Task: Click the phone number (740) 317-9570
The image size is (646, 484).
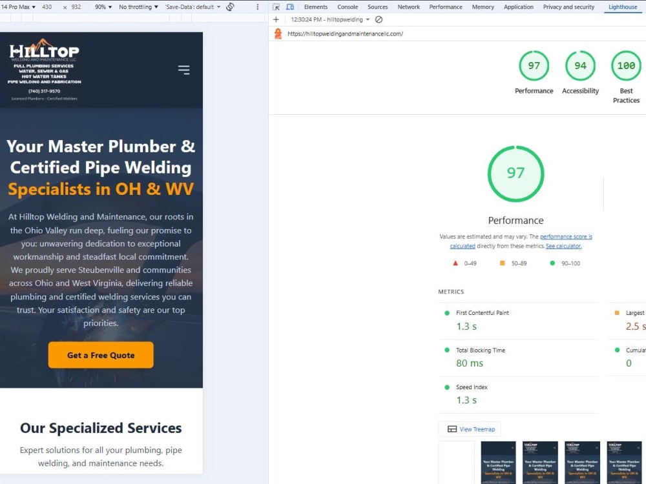Action: (44, 92)
